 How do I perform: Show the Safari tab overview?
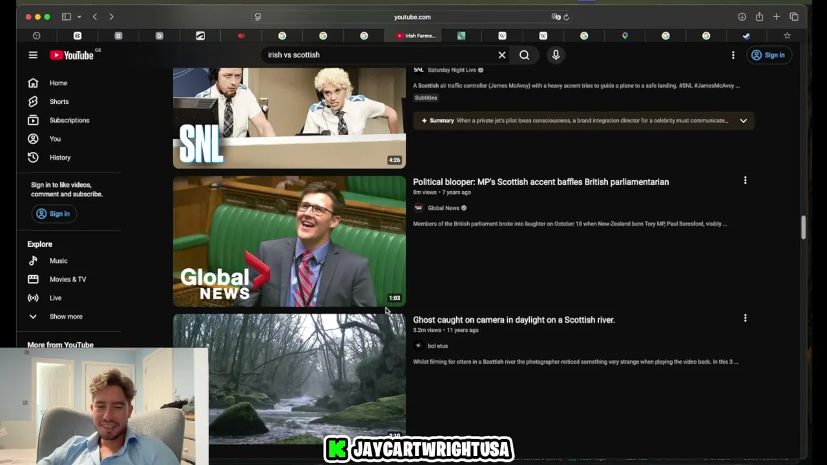794,17
